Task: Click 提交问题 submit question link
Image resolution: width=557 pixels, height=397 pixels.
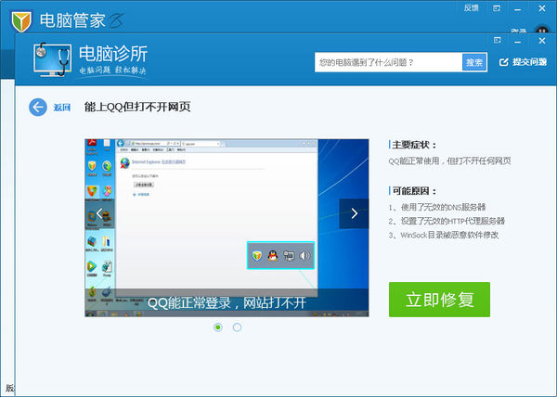Action: click(523, 62)
